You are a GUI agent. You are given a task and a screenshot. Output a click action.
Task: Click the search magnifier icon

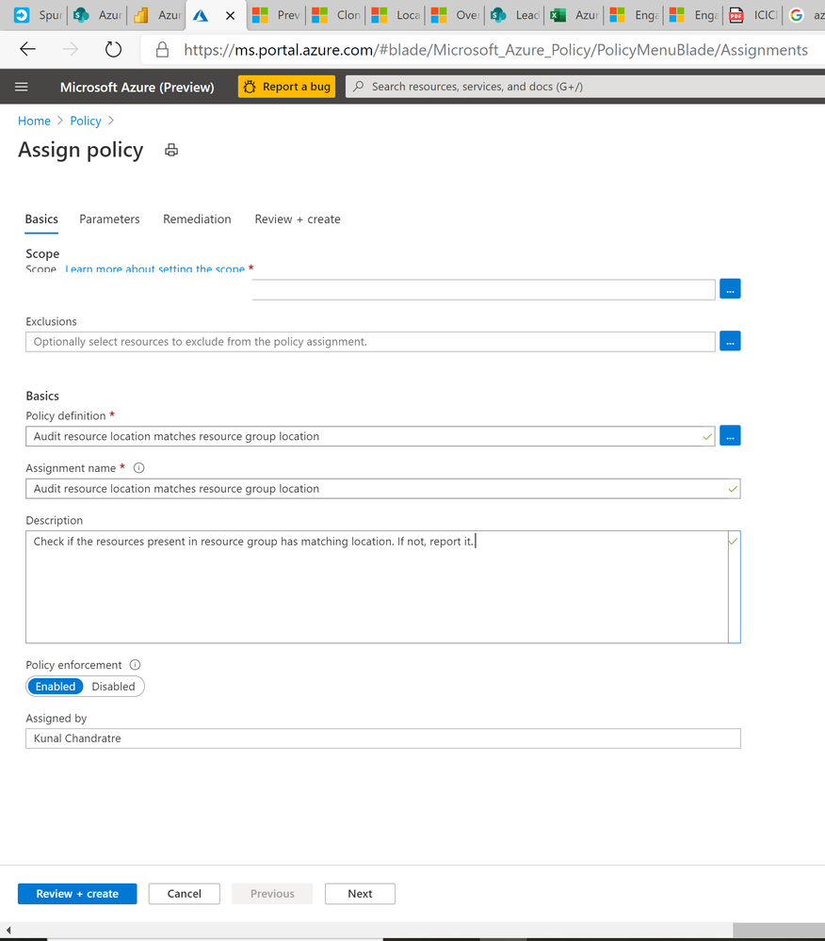(x=358, y=87)
